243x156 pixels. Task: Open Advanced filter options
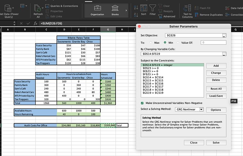[x=167, y=17]
